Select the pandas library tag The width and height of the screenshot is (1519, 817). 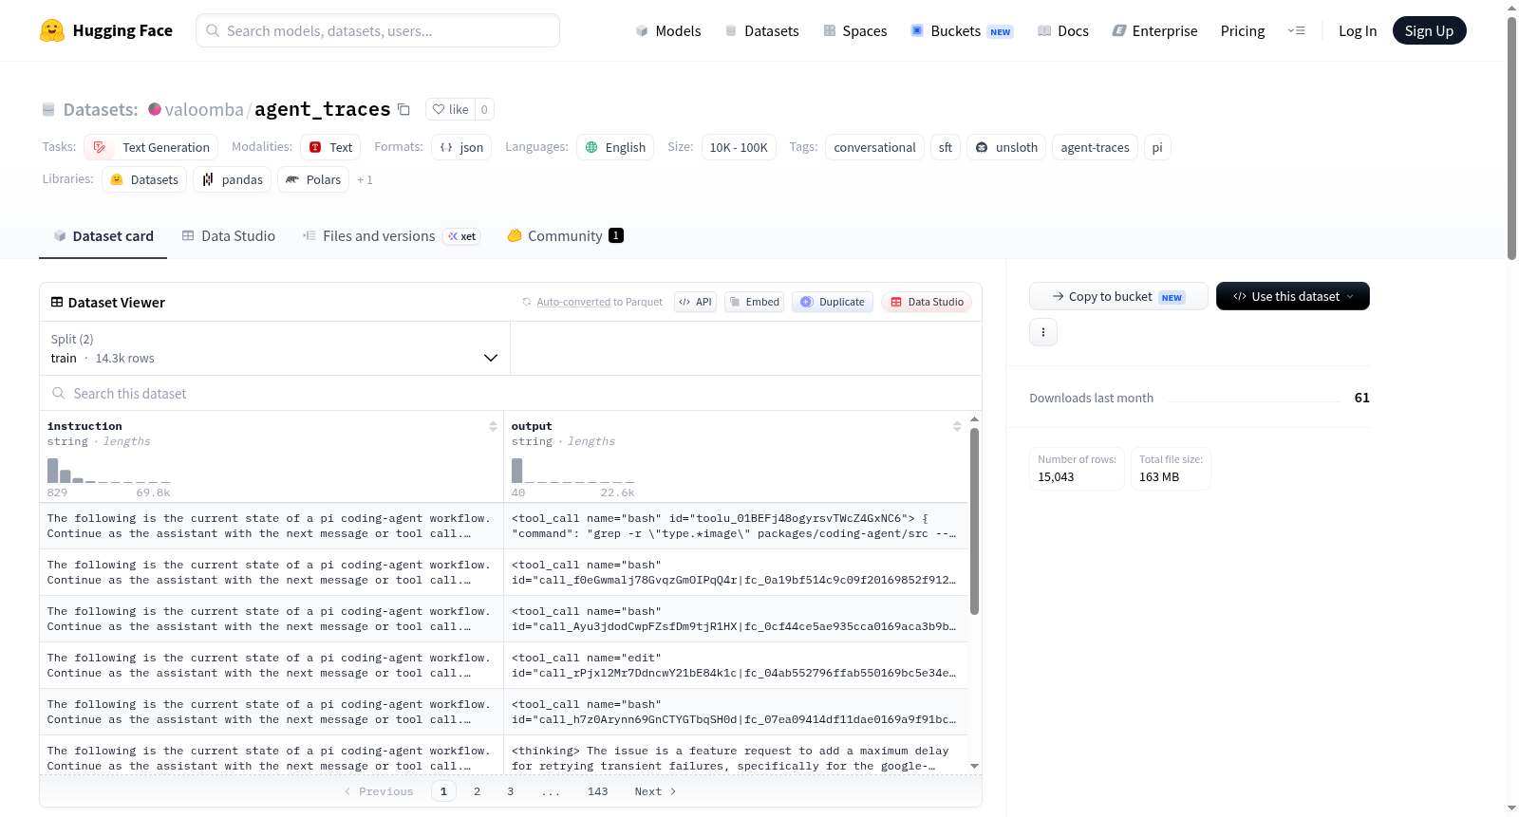click(x=233, y=179)
